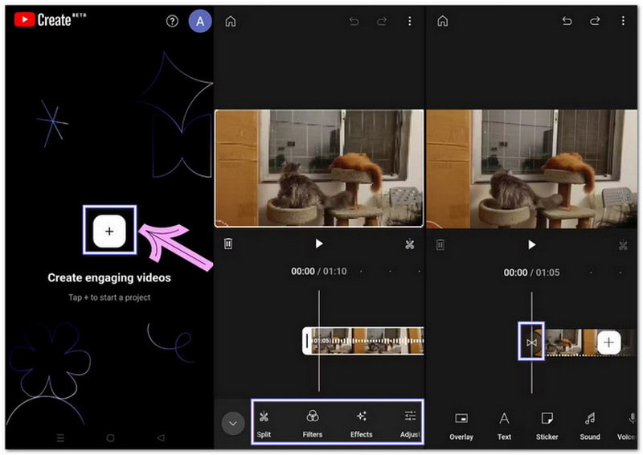The height and width of the screenshot is (455, 643).
Task: Go home in the middle editor screen
Action: 231,21
